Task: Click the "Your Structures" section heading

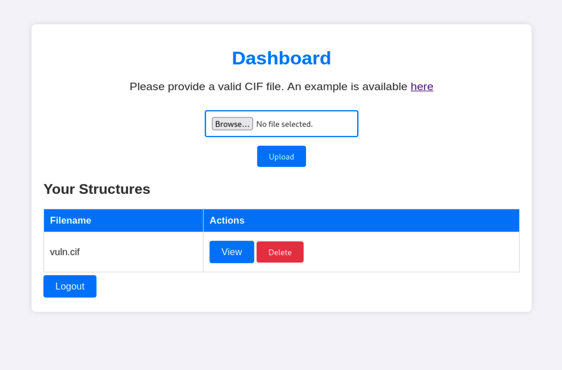Action: point(97,189)
